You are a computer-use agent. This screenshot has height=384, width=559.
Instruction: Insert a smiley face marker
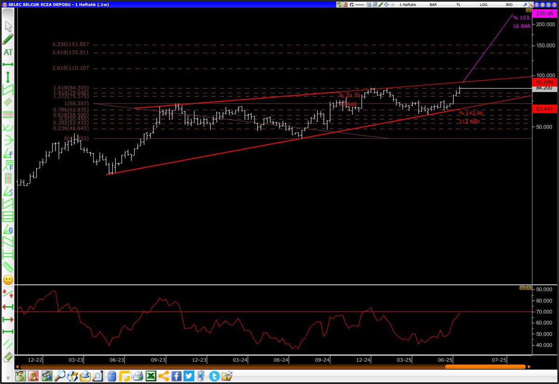tap(8, 280)
